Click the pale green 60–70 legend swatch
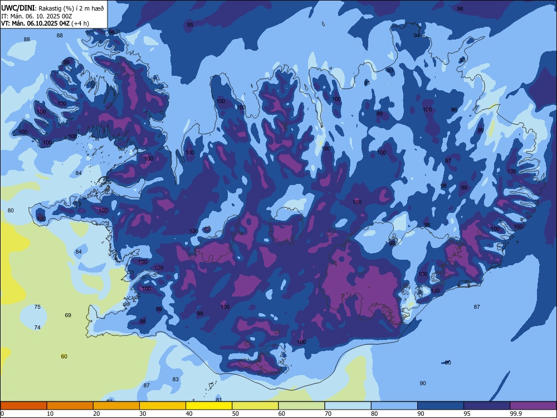The image size is (557, 418). coord(301,406)
